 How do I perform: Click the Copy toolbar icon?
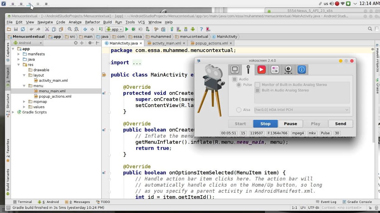pos(54,29)
